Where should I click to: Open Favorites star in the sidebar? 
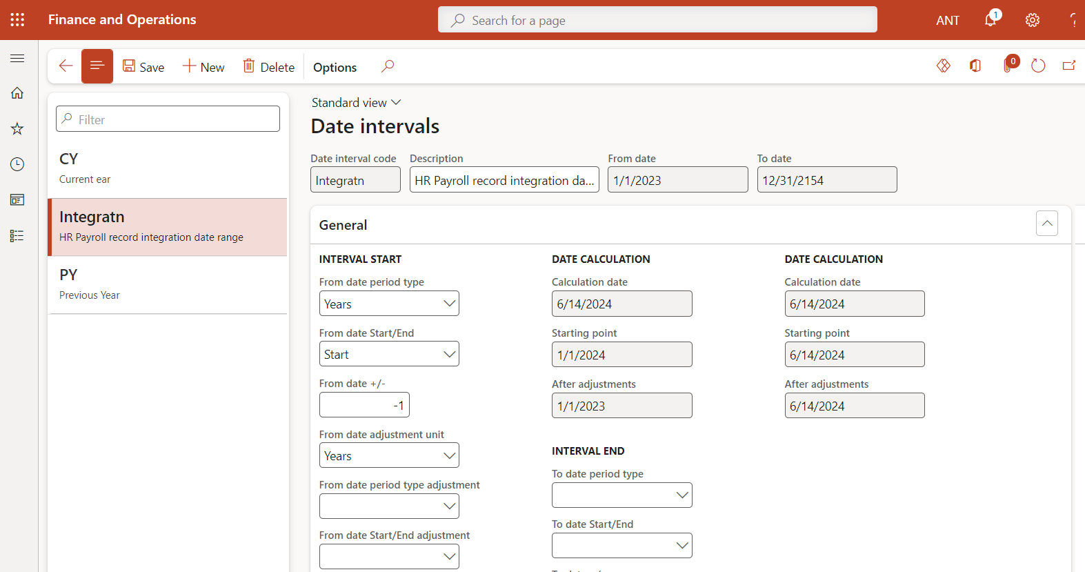point(17,129)
